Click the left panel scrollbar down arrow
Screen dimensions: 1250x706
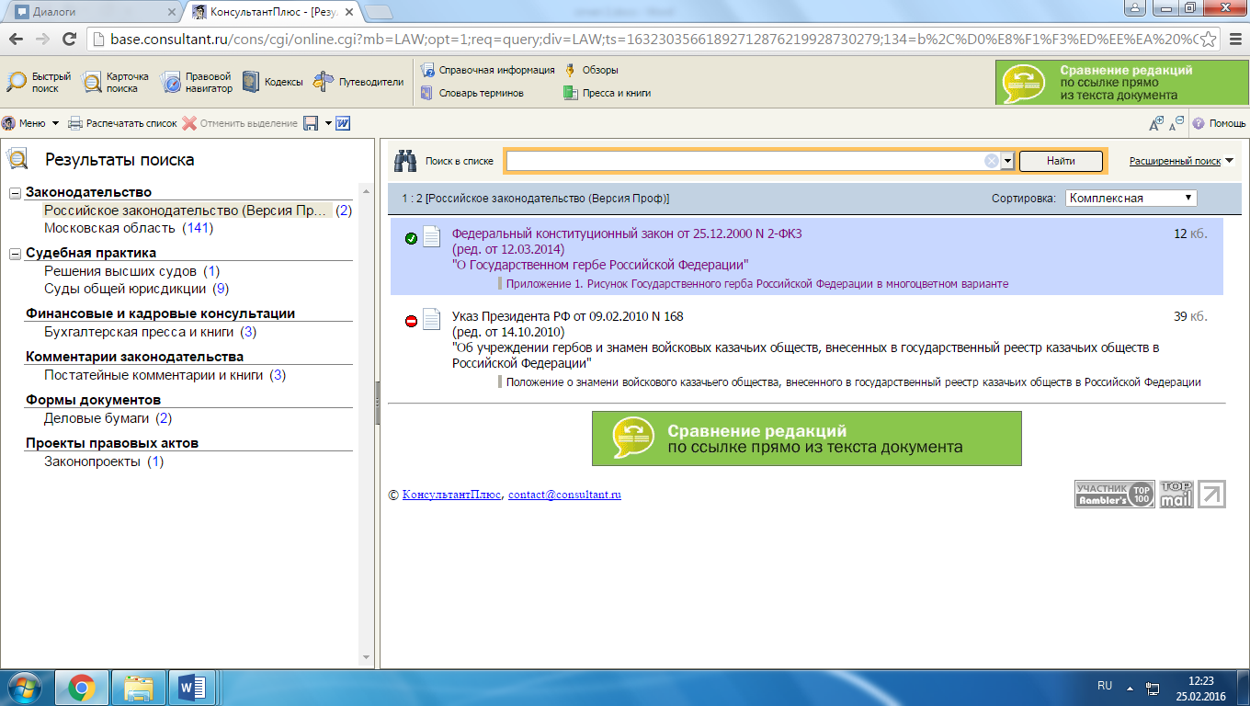click(x=367, y=658)
